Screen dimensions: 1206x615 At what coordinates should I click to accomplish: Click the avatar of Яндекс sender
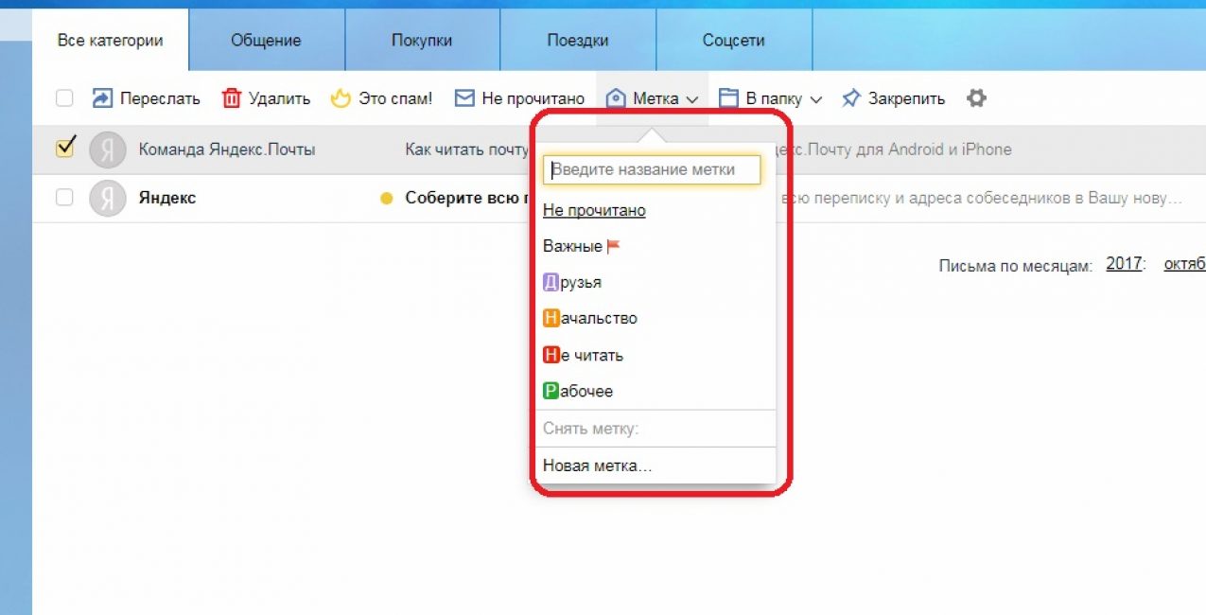click(107, 199)
